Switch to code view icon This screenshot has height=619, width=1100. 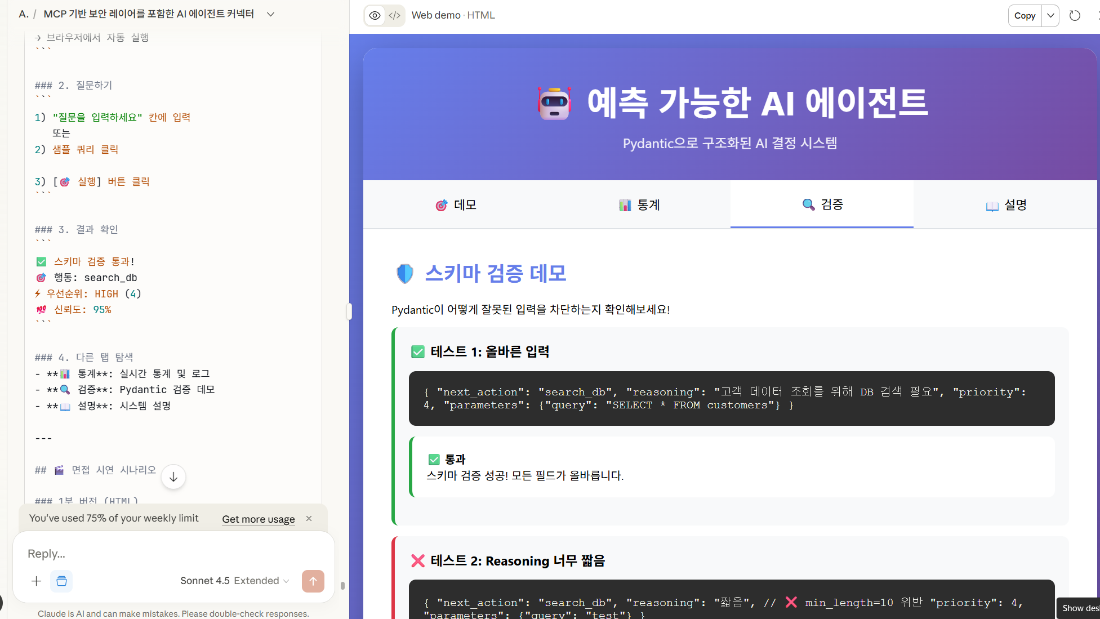395,16
